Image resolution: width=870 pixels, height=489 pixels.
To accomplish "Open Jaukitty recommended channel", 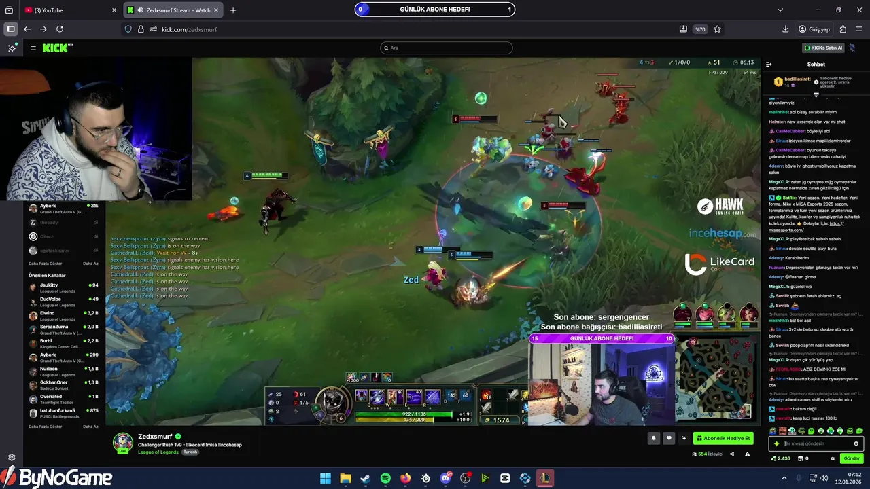I will click(x=63, y=287).
